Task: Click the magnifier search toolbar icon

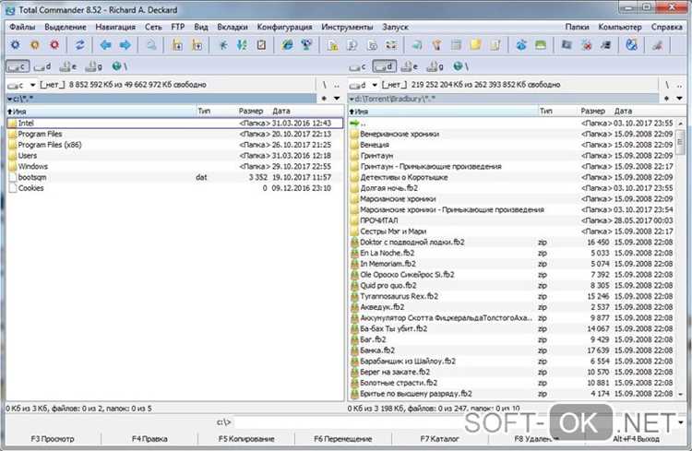Action: pyautogui.click(x=151, y=44)
